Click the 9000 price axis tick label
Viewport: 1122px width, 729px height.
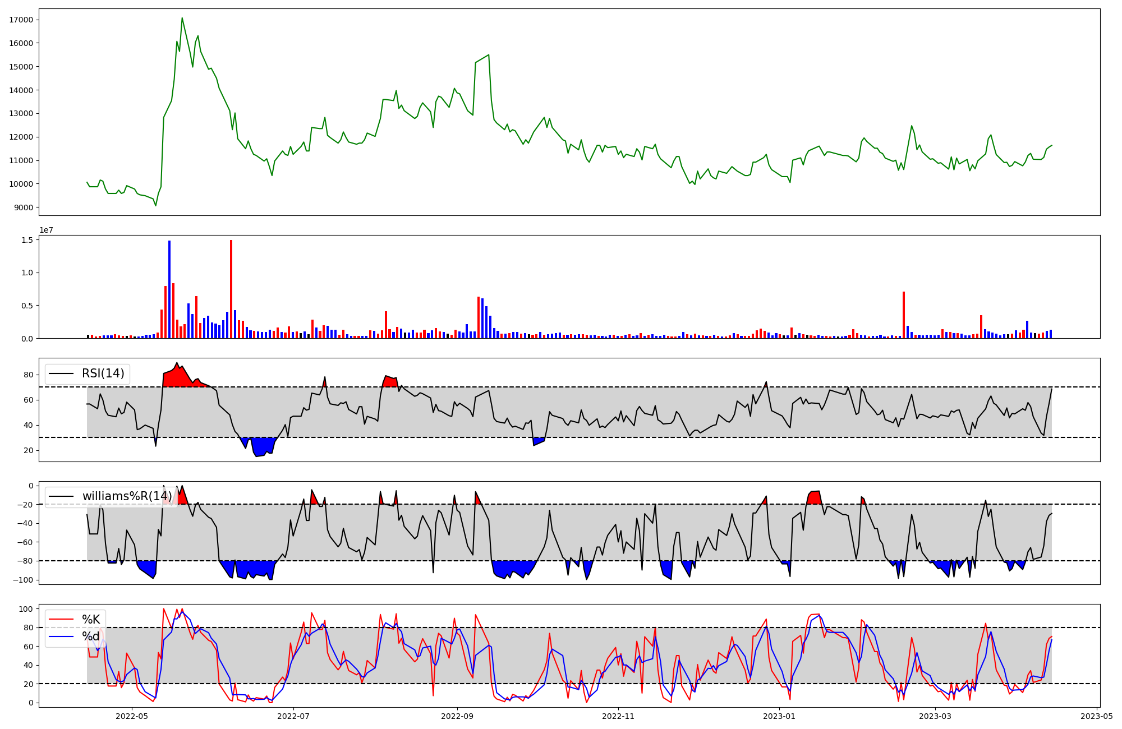point(24,207)
